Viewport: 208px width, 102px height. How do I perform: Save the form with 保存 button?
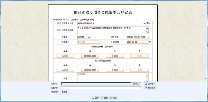click(95, 98)
